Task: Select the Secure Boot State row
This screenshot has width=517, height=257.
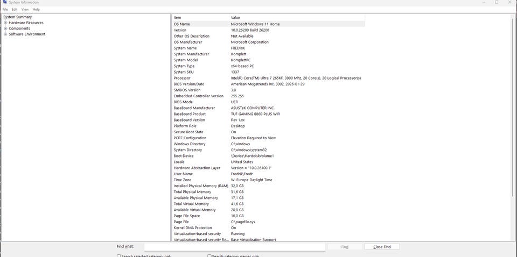Action: (x=268, y=132)
